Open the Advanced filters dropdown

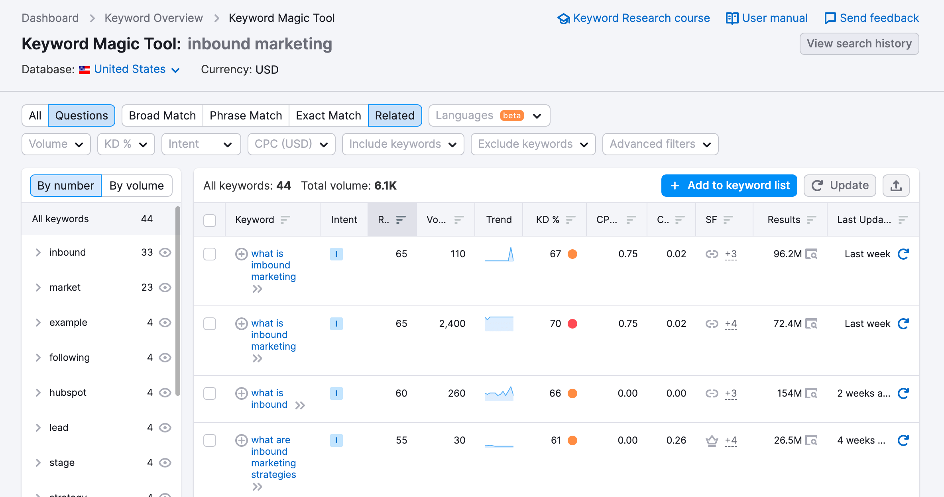pos(660,144)
